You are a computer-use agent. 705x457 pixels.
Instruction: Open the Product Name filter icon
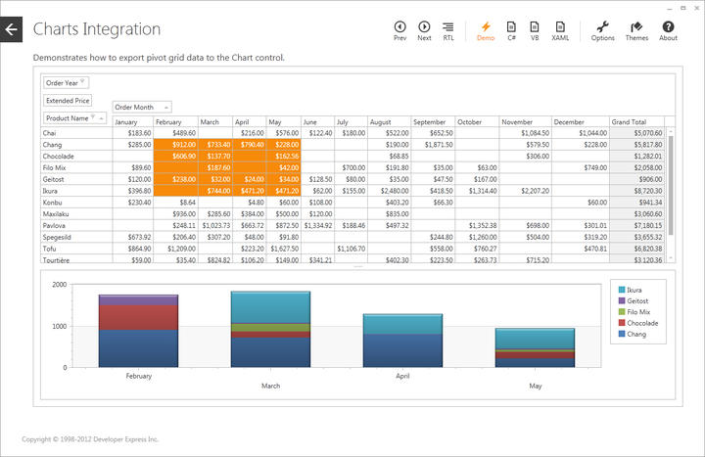click(94, 117)
